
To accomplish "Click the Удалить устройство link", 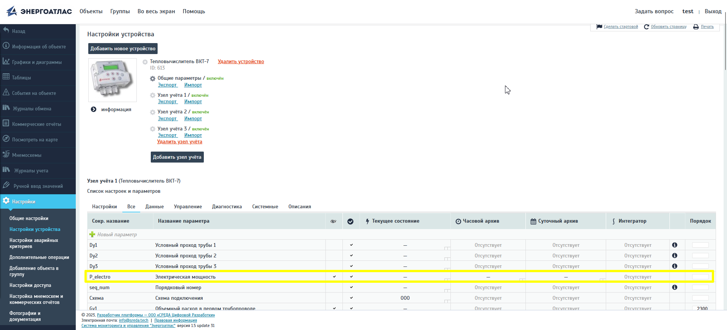I will click(x=241, y=62).
